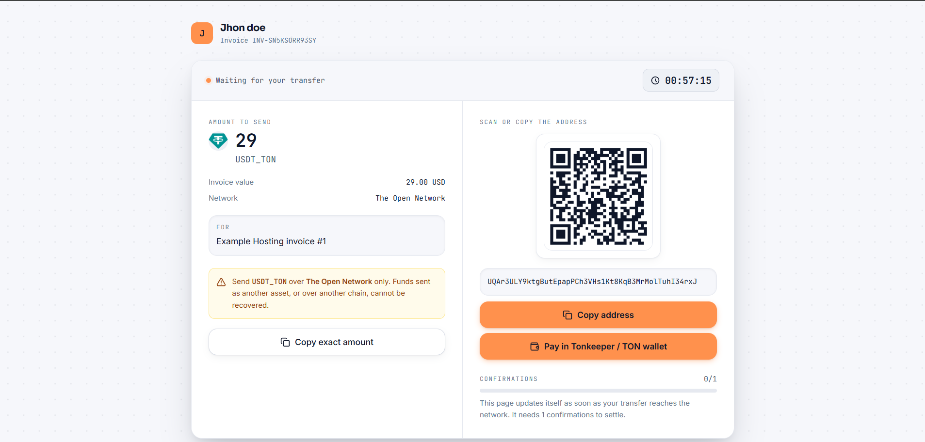
Task: Click the Tether USDT coin icon
Action: 218,141
